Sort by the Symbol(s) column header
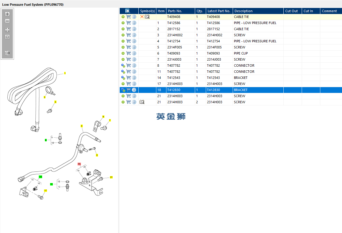Image resolution: width=342 pixels, height=233 pixels. point(147,11)
